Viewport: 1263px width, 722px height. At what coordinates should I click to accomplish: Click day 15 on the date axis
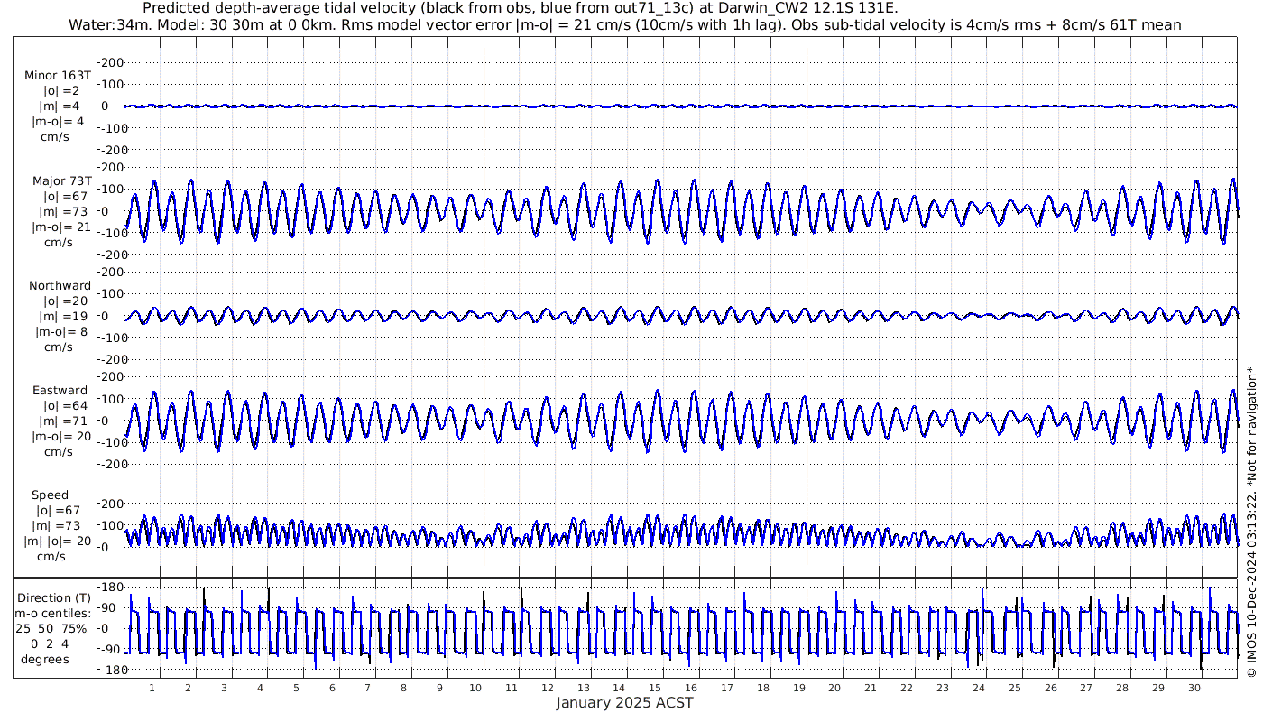[x=655, y=689]
